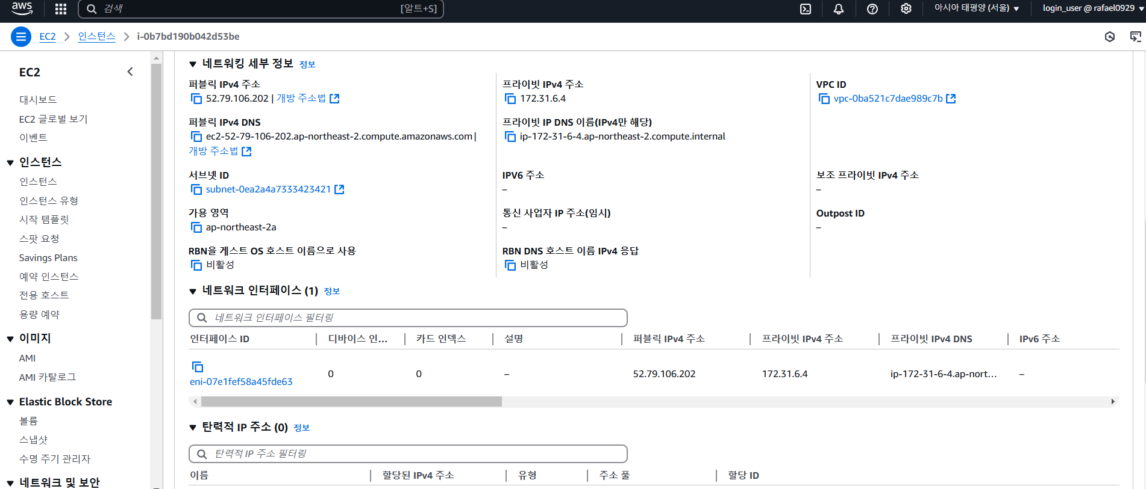Copy the private IPv4 address 172.31.6.4
The height and width of the screenshot is (489, 1146).
(x=510, y=99)
